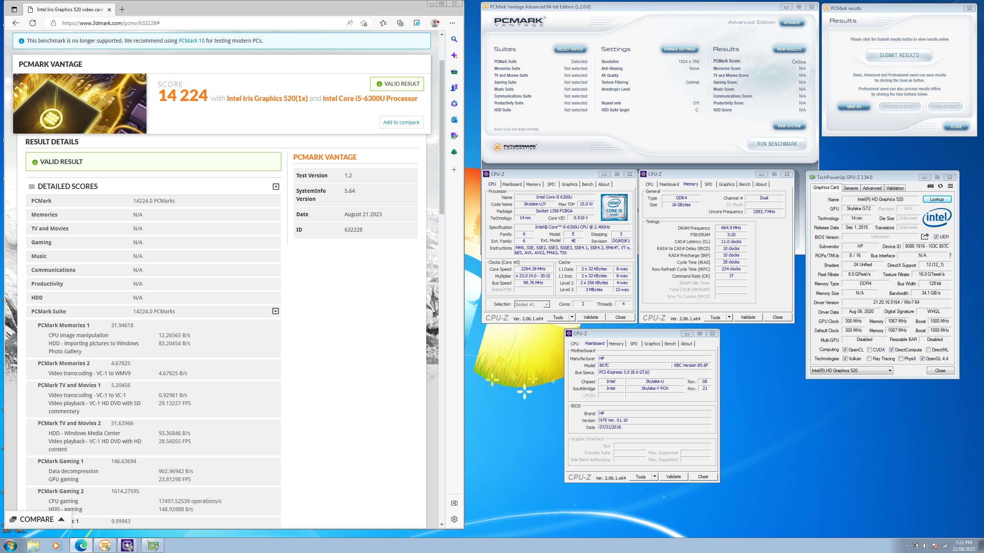984x553 pixels.
Task: Add this page to favorites
Action: [364, 23]
